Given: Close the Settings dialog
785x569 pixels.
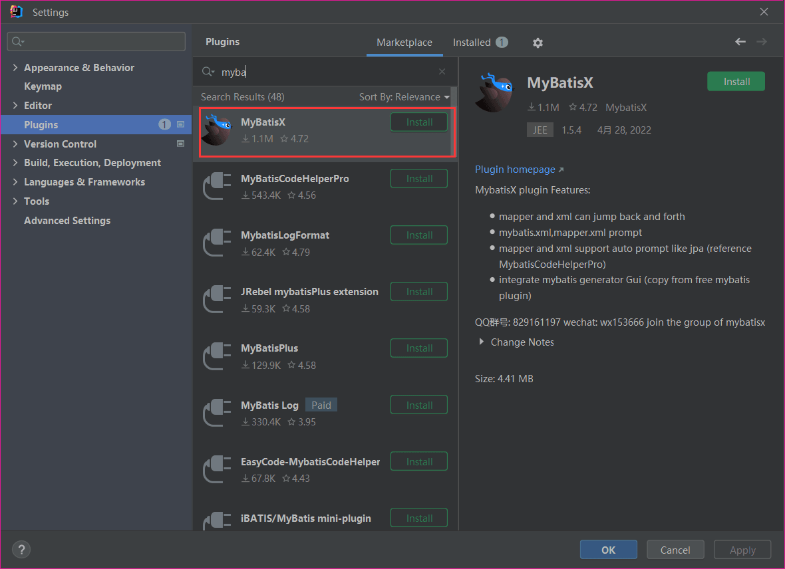Looking at the screenshot, I should (x=764, y=11).
